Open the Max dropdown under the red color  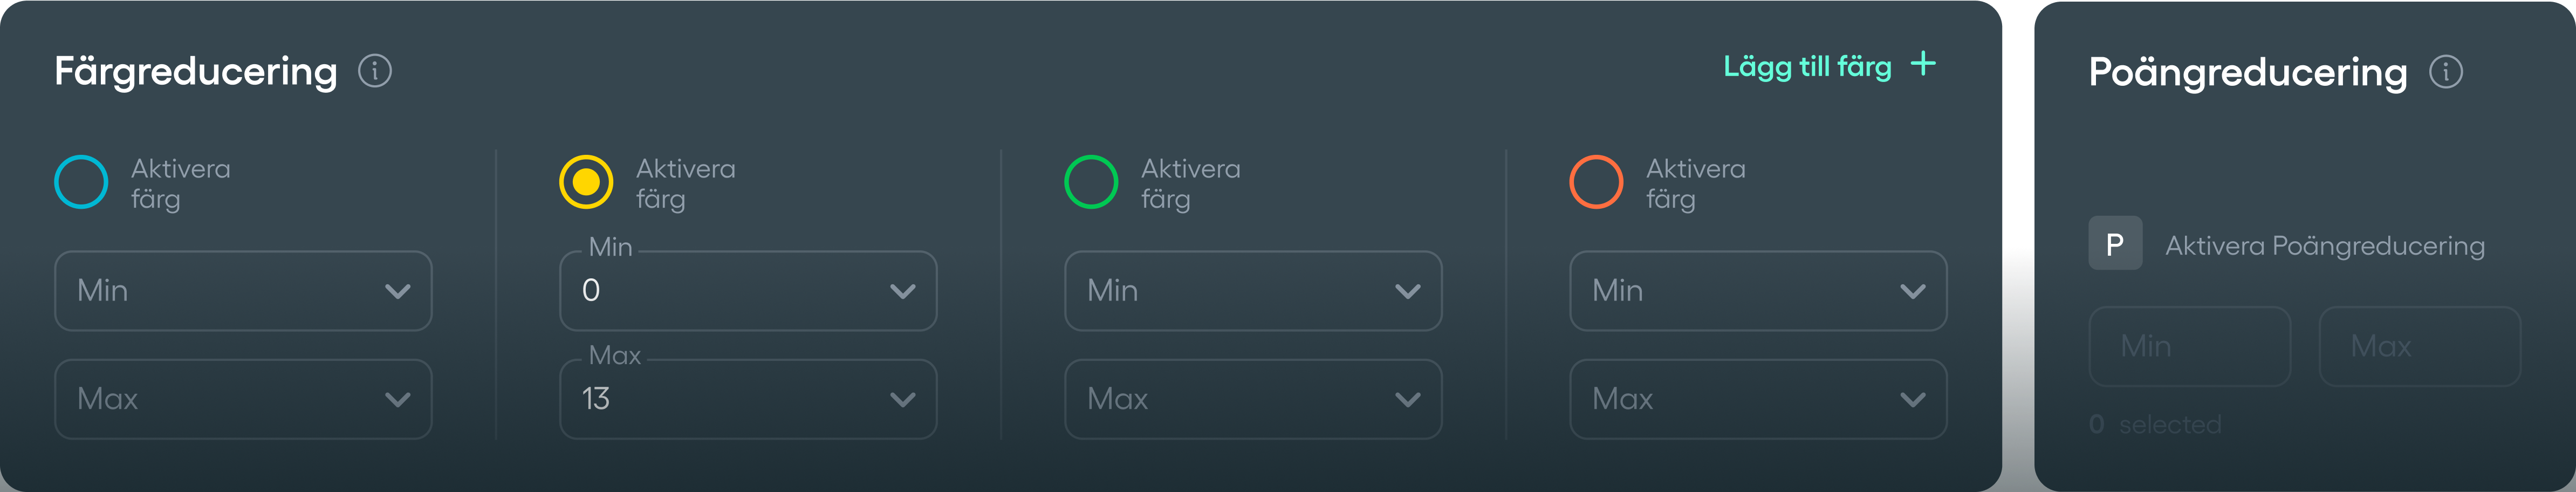(x=1758, y=398)
